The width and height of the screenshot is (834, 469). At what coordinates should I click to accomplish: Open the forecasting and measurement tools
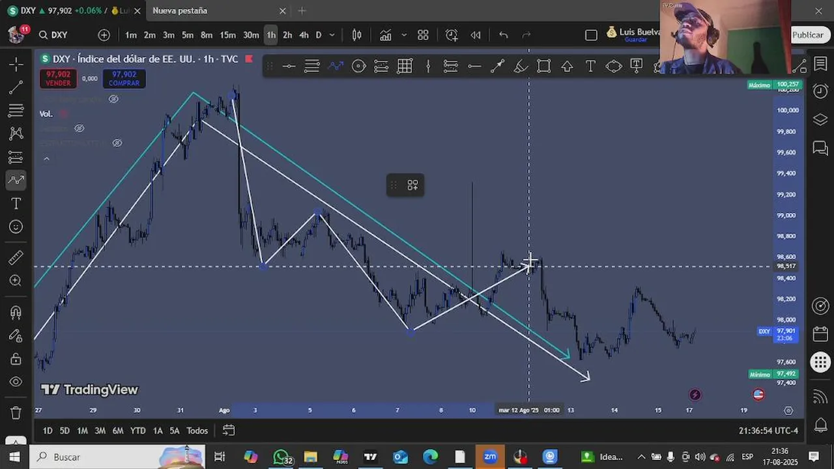[16, 157]
